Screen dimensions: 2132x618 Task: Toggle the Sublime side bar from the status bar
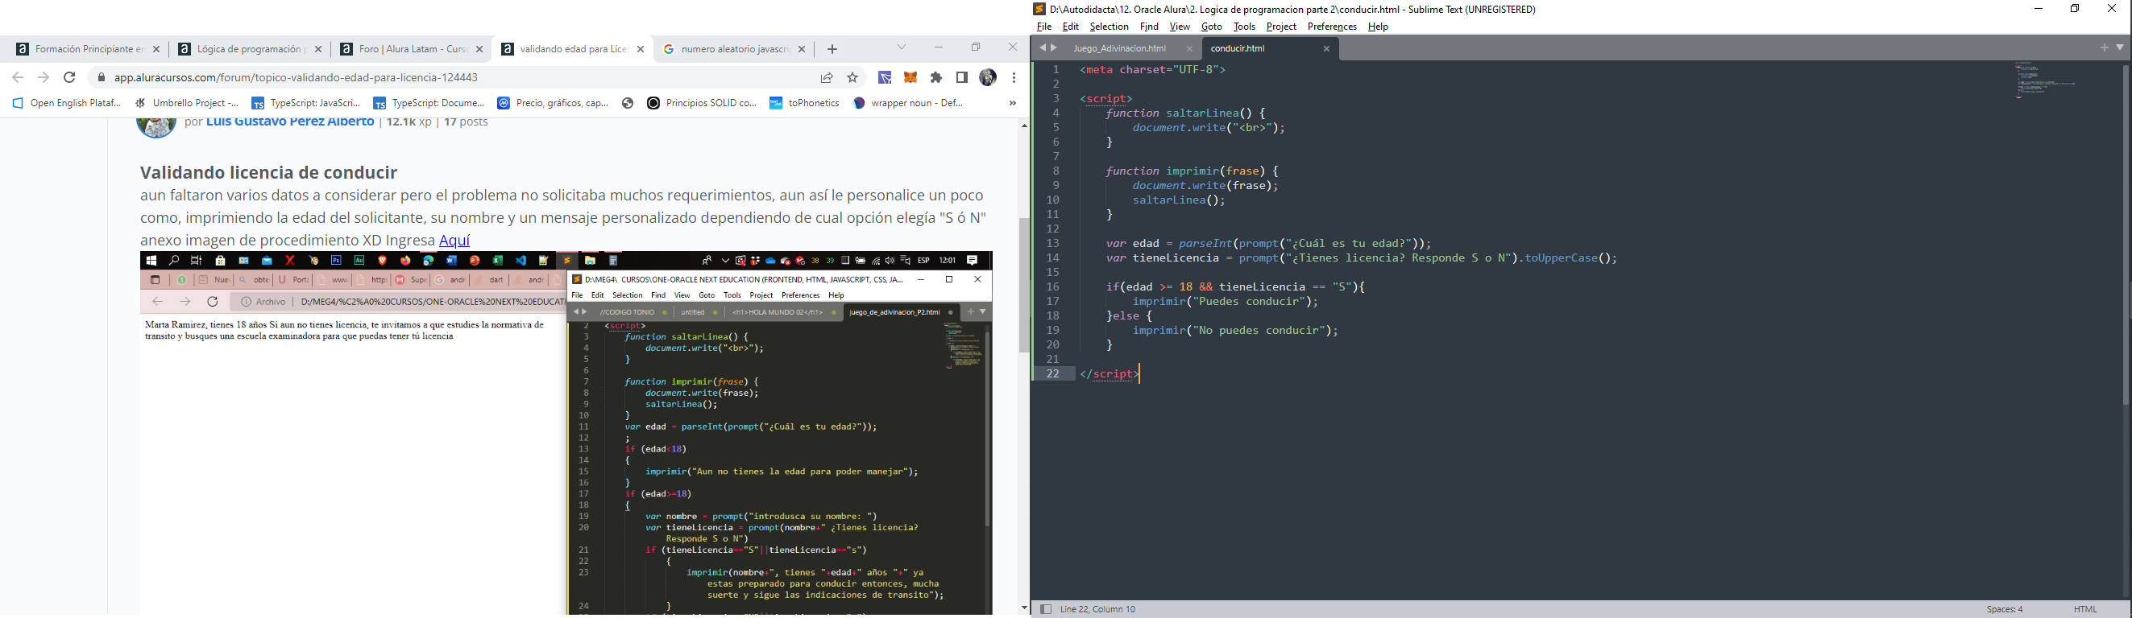click(1045, 609)
